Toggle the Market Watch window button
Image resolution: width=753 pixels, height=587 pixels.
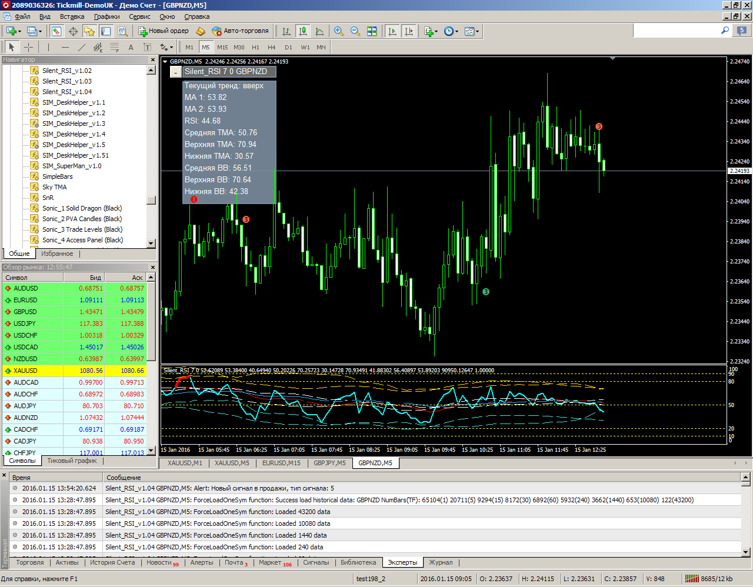pos(56,31)
